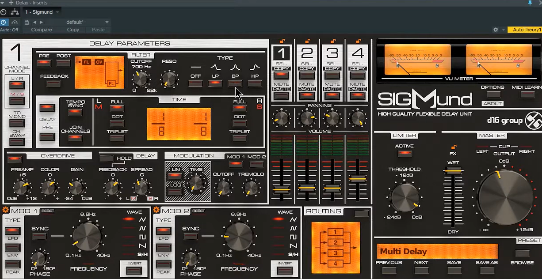This screenshot has width=542, height=279.
Task: Switch to the MOD 2 modulation tab
Action: pos(256,164)
